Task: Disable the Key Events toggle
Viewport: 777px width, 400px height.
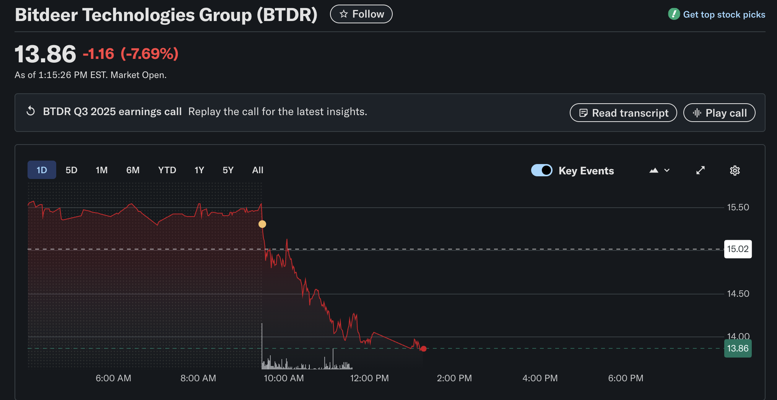Action: click(541, 170)
